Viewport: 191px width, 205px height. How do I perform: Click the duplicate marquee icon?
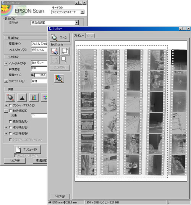coord(65,51)
